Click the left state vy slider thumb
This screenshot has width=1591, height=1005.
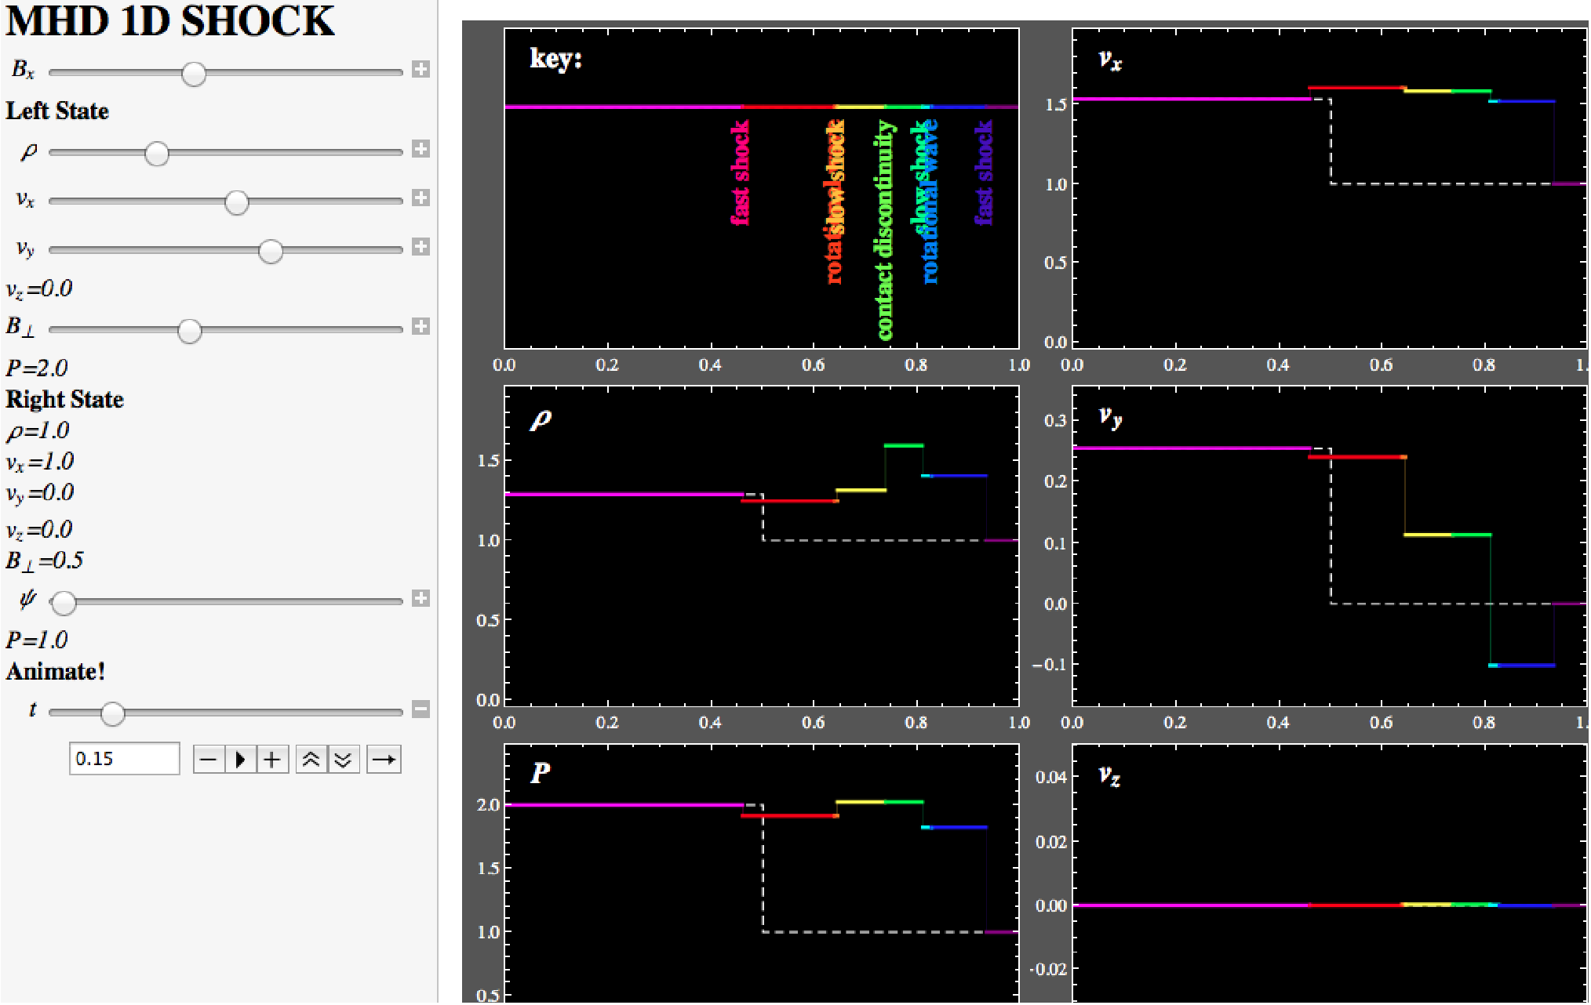point(271,251)
